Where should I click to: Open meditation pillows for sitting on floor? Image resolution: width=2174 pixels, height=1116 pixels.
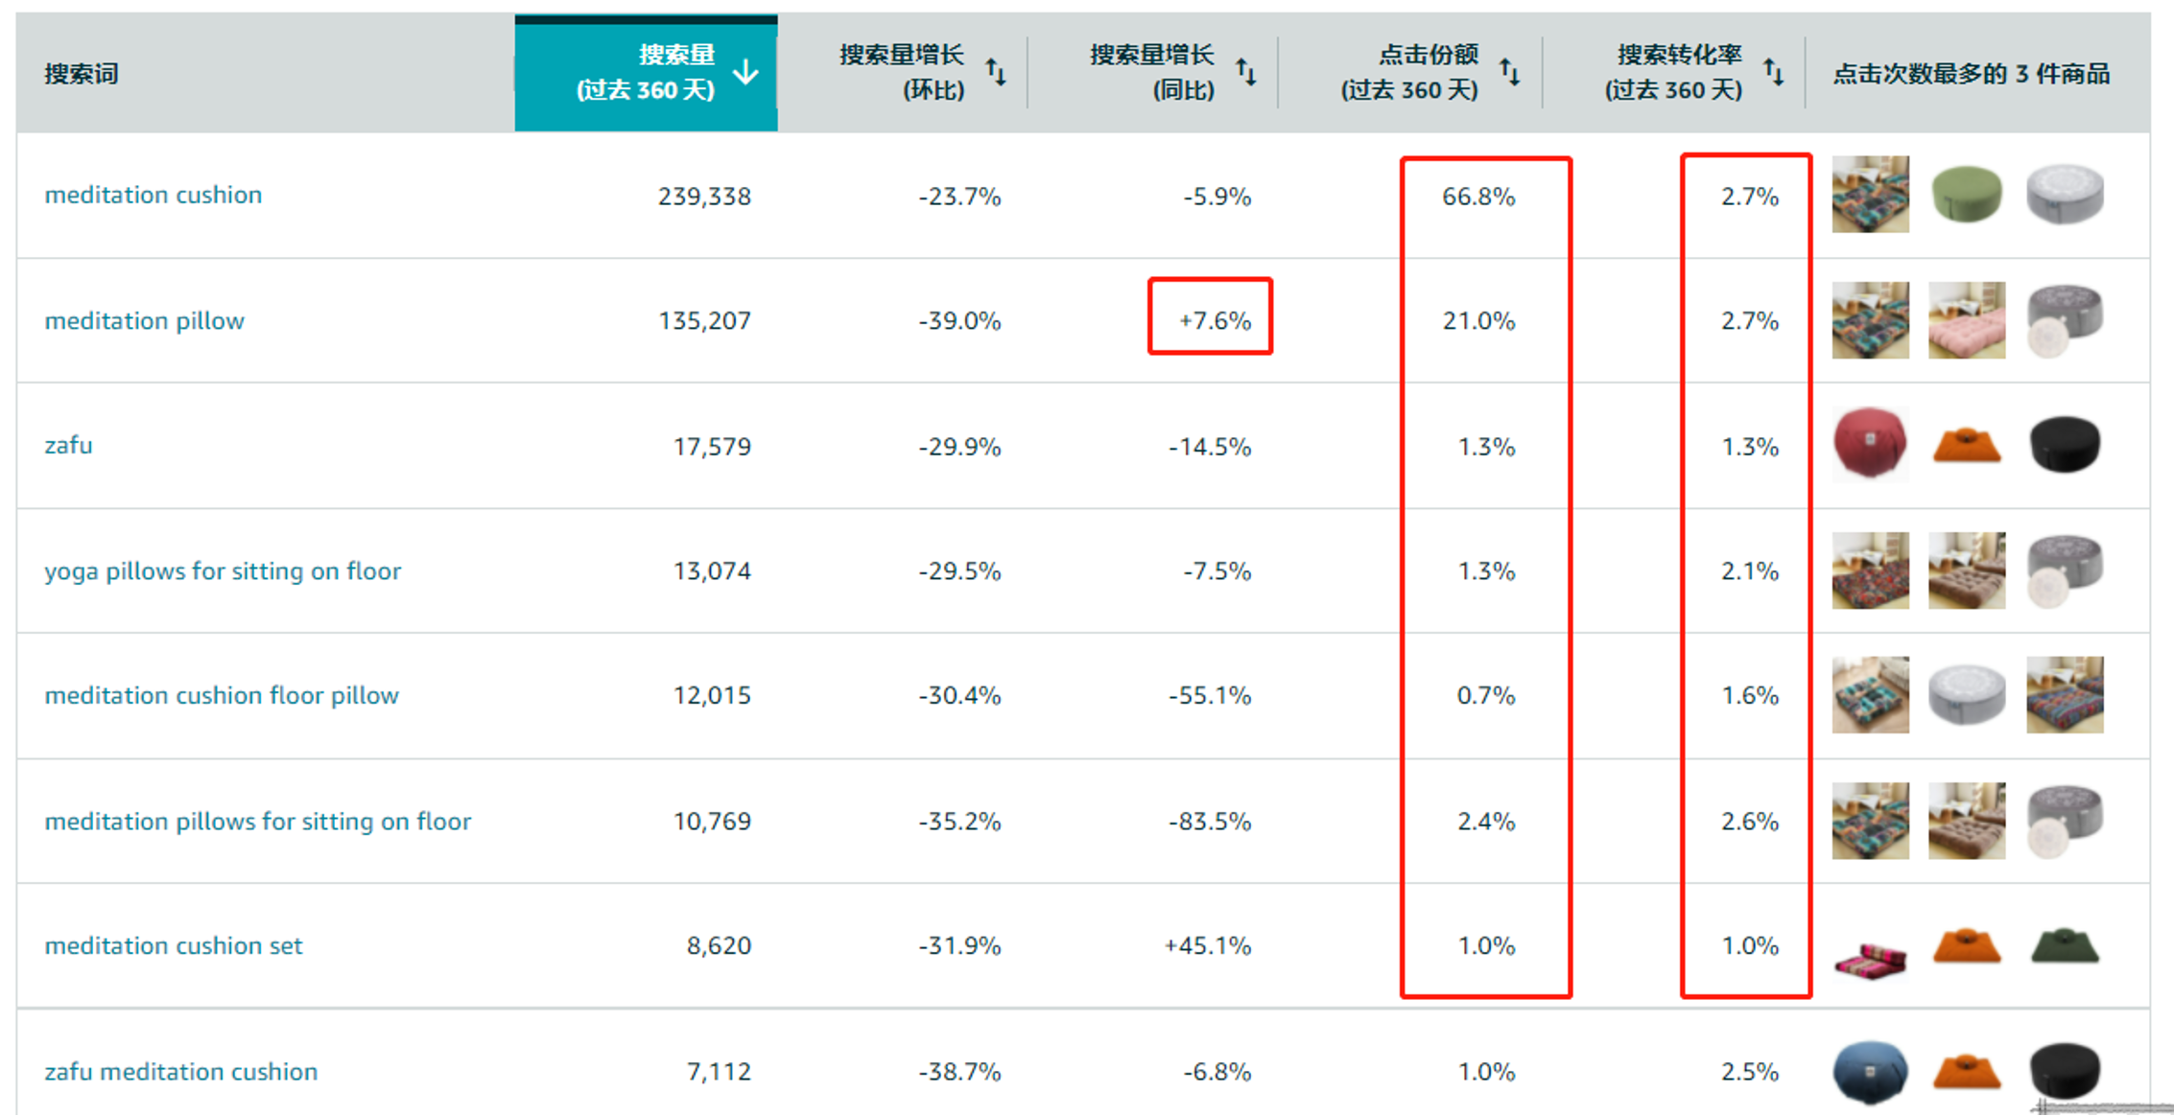coord(256,822)
